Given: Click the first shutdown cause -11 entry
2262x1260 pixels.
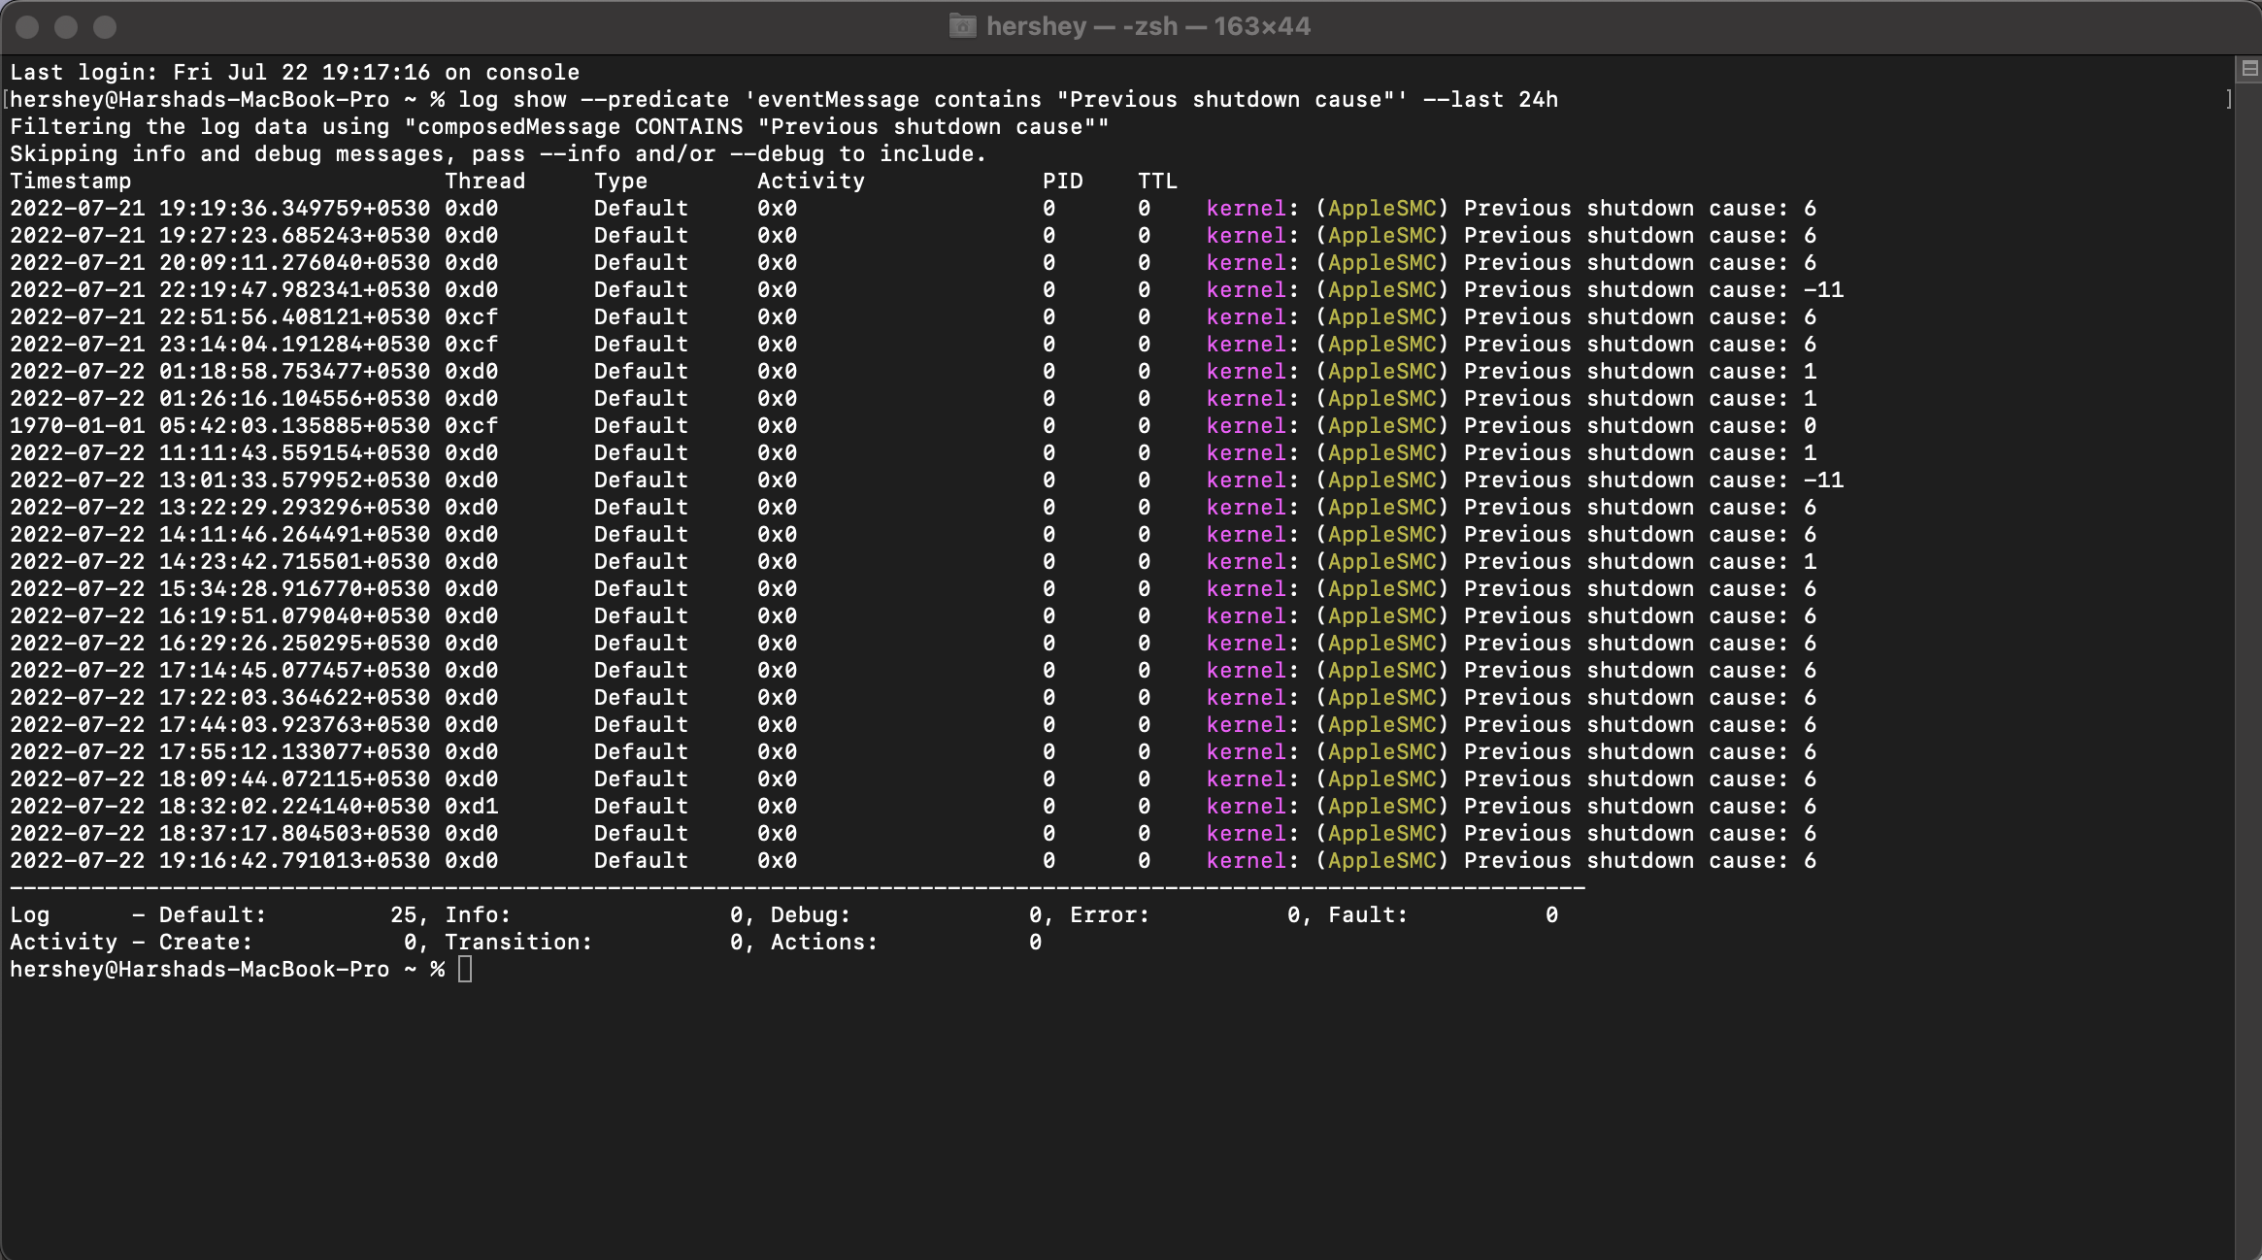Looking at the screenshot, I should pos(1822,290).
